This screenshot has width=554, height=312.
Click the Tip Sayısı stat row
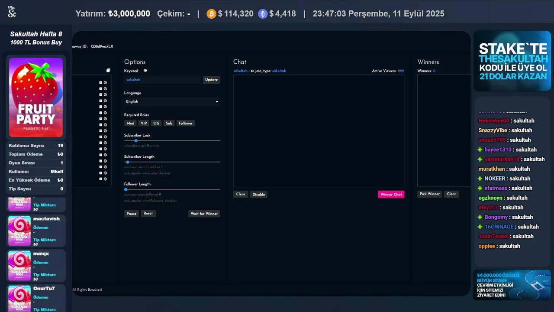pyautogui.click(x=36, y=189)
